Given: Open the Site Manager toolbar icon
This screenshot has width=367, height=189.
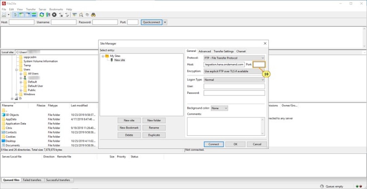Looking at the screenshot, I should [4, 15].
